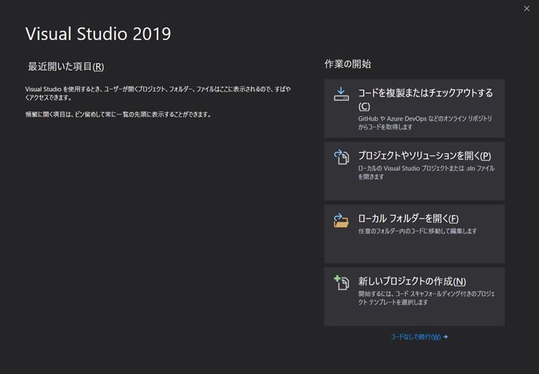Click the clone or checkout code download icon
The height and width of the screenshot is (374, 539).
pyautogui.click(x=341, y=94)
